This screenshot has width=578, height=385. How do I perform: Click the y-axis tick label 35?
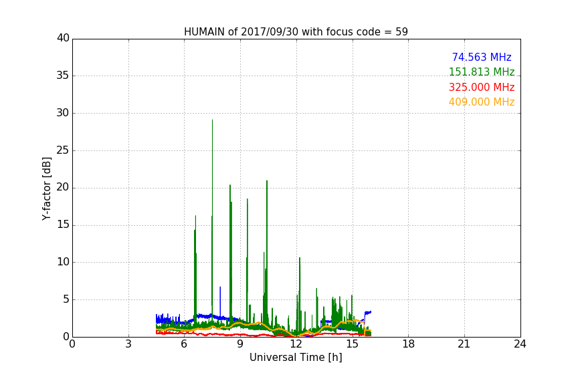pos(63,76)
